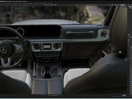
Task: Open the viewport shading options dropdown
Action: 126,5
